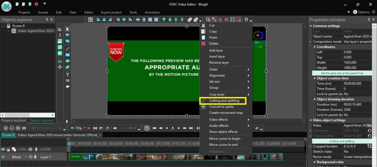This screenshot has height=167, width=377.
Task: Click the Add video icon in left toolbar
Action: pyautogui.click(x=60, y=53)
